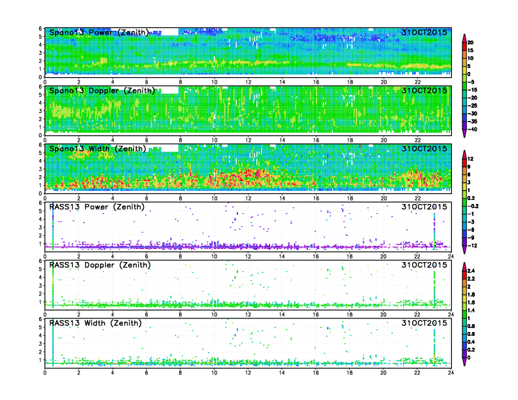Click the "12" label on the middle colorbar
Screen dimensions: 518x400
[470, 159]
